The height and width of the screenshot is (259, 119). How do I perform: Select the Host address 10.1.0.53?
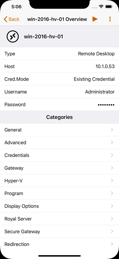tap(105, 66)
